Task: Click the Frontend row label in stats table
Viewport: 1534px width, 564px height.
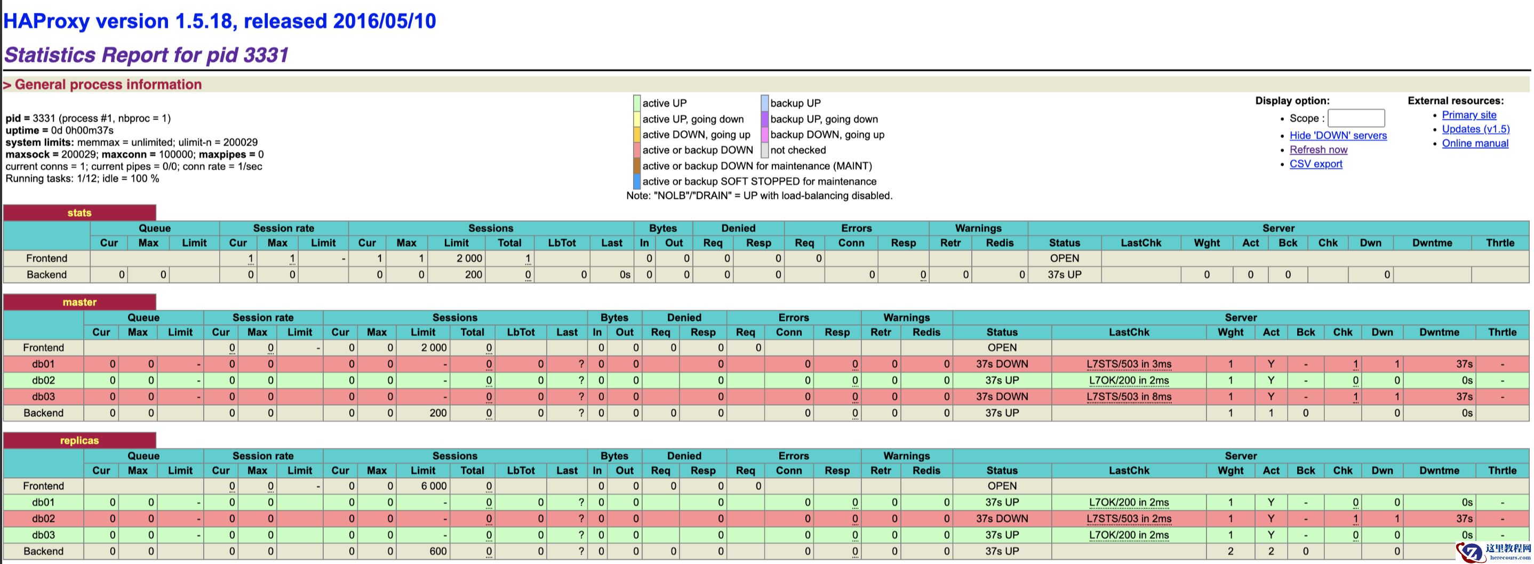Action: [46, 259]
